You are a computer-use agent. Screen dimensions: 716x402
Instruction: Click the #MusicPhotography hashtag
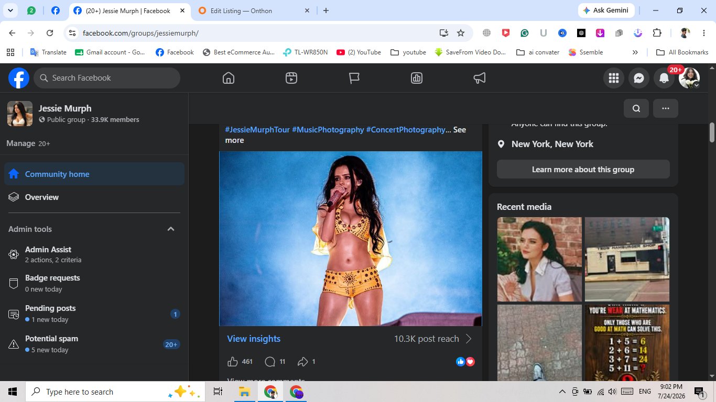click(x=328, y=129)
